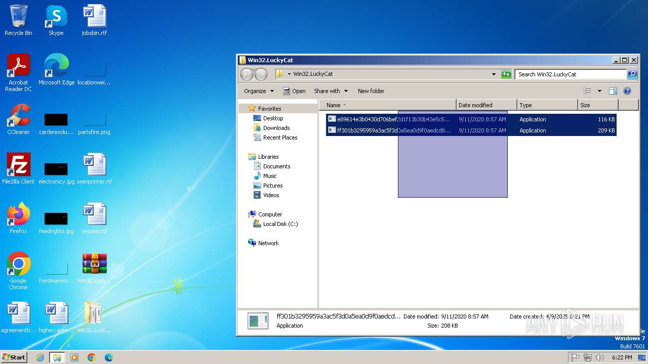Click the volume icon in system tray

tap(600, 357)
